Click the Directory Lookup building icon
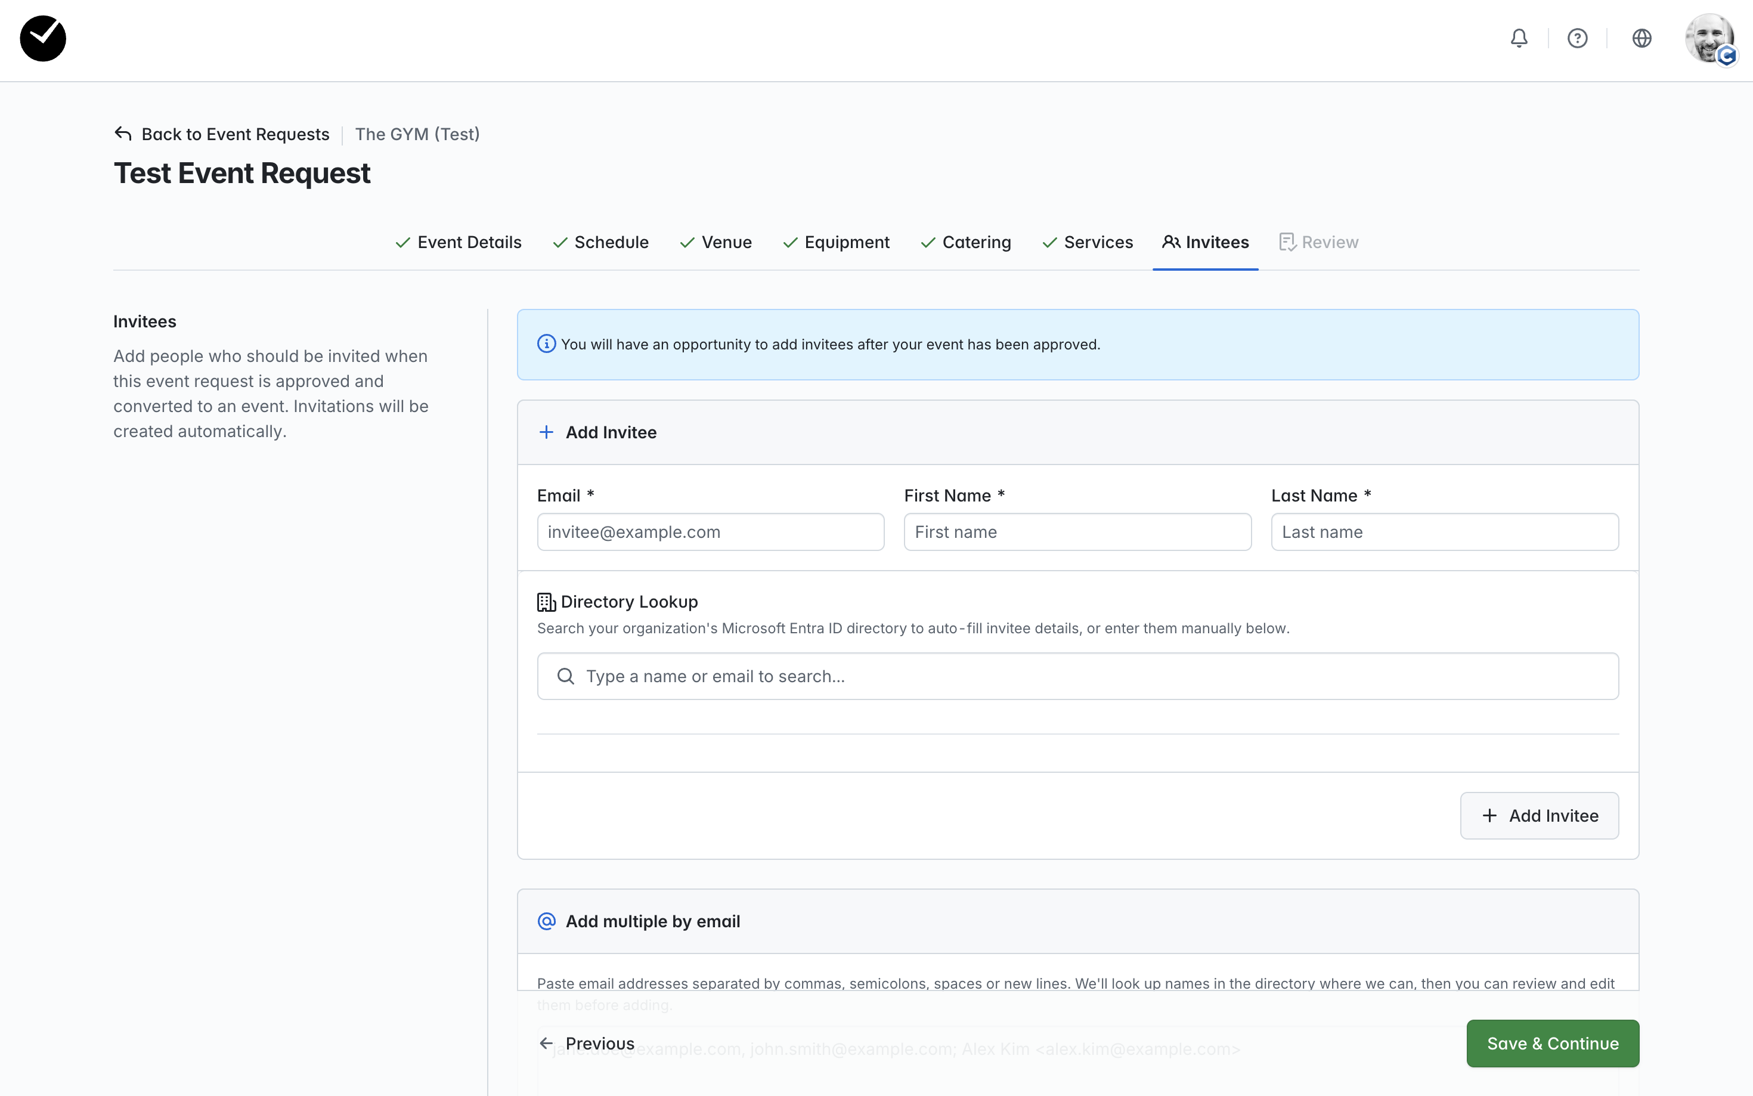This screenshot has height=1096, width=1753. pyautogui.click(x=546, y=602)
